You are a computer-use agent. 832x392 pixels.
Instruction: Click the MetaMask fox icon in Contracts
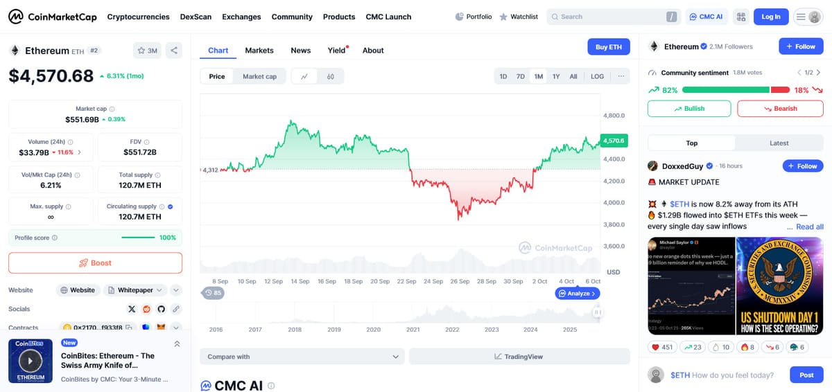click(x=161, y=328)
